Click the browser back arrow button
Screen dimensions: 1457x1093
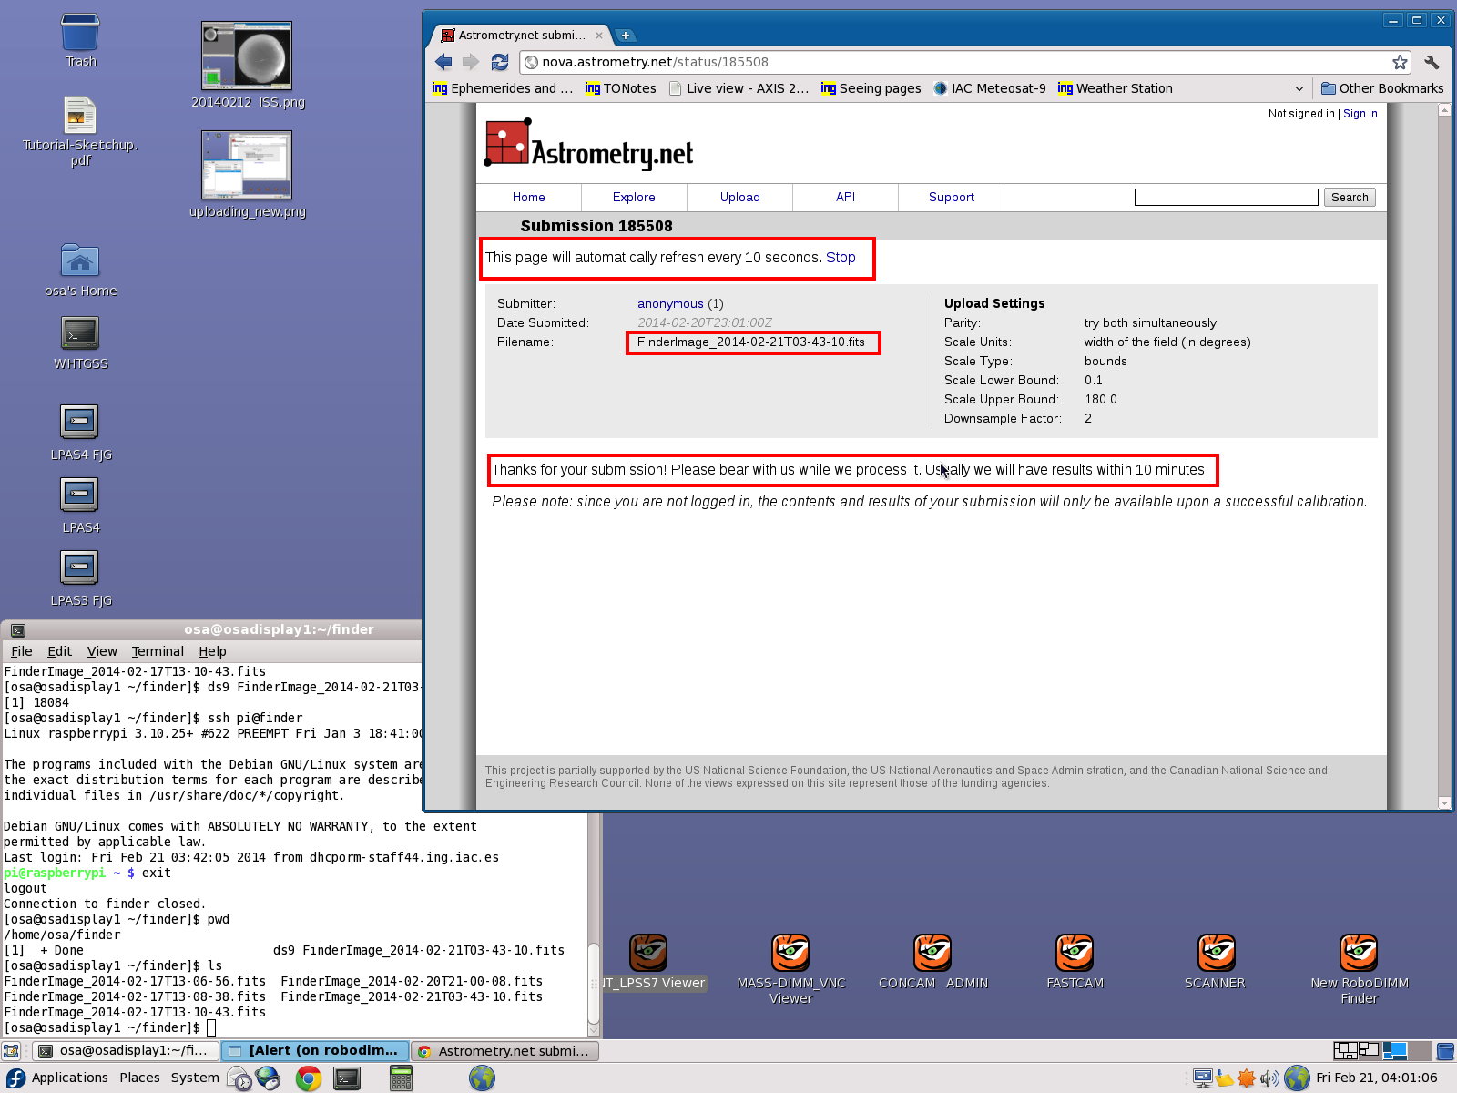point(443,62)
